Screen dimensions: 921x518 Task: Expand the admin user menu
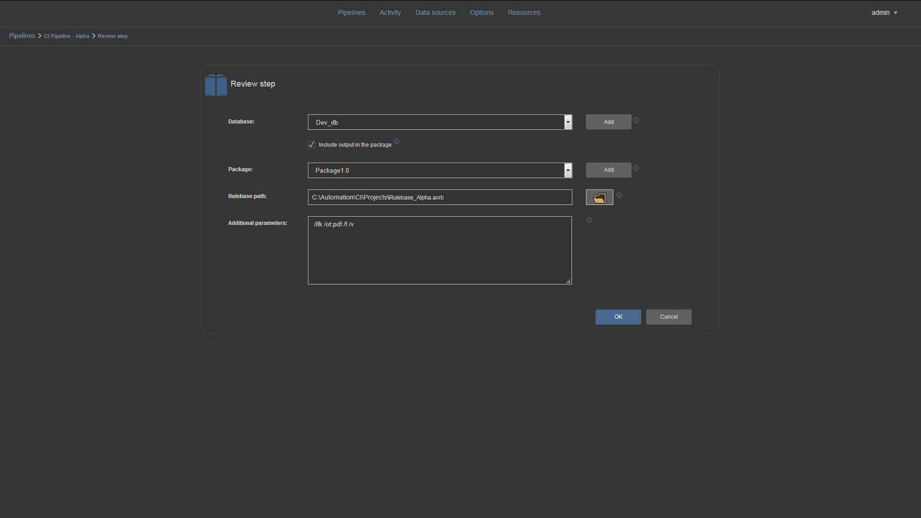pyautogui.click(x=884, y=12)
